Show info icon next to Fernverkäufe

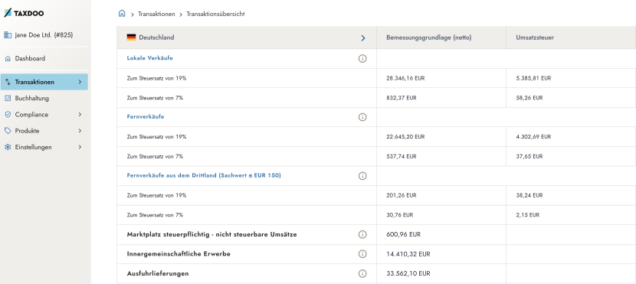coord(362,117)
